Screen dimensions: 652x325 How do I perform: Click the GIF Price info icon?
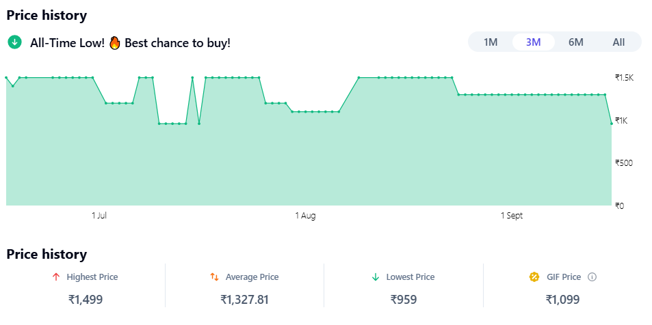[x=592, y=277]
